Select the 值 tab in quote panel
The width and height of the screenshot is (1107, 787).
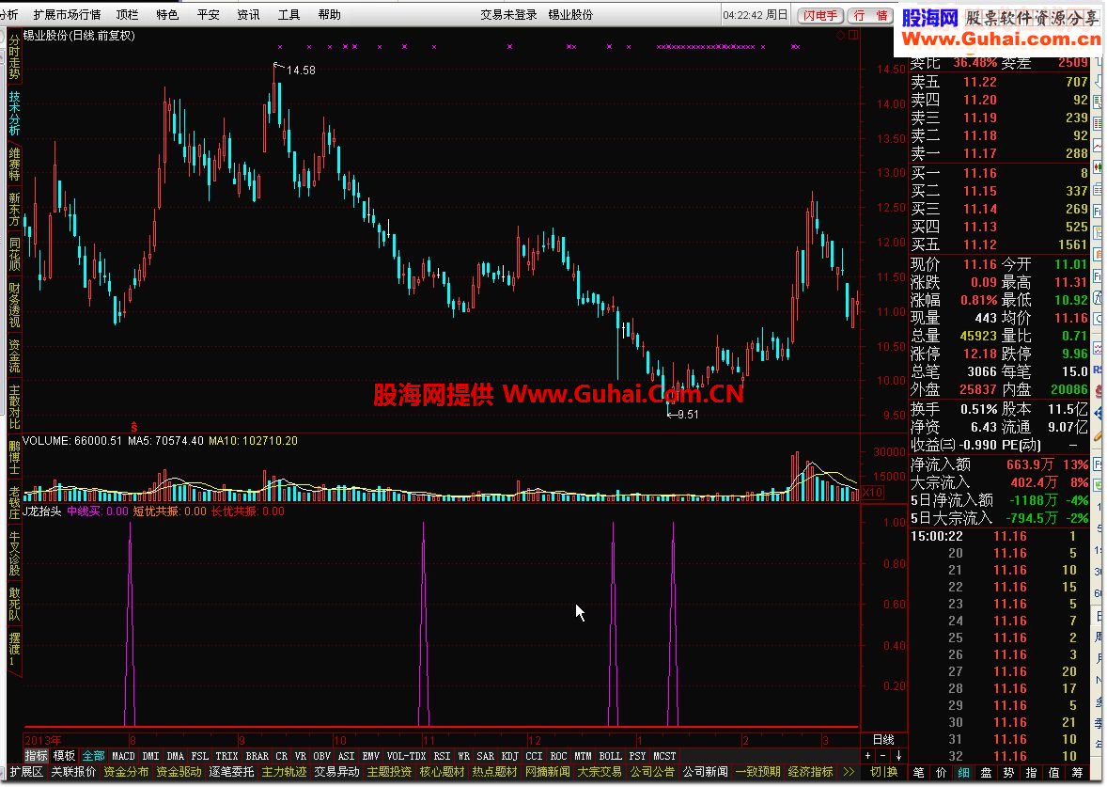[x=1054, y=772]
